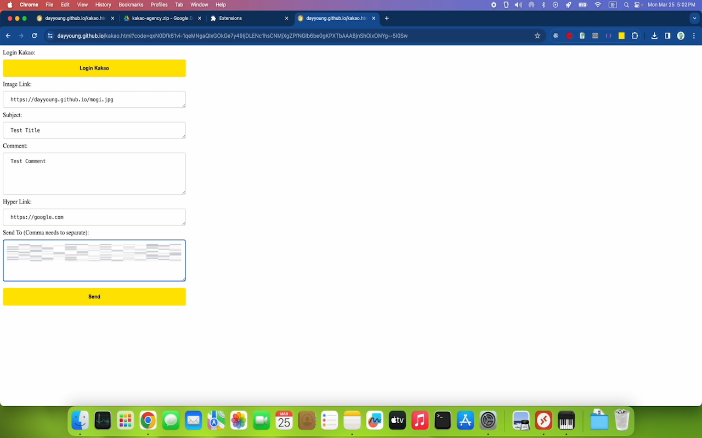702x438 pixels.
Task: Open Calendar from the Dock
Action: [x=284, y=420]
